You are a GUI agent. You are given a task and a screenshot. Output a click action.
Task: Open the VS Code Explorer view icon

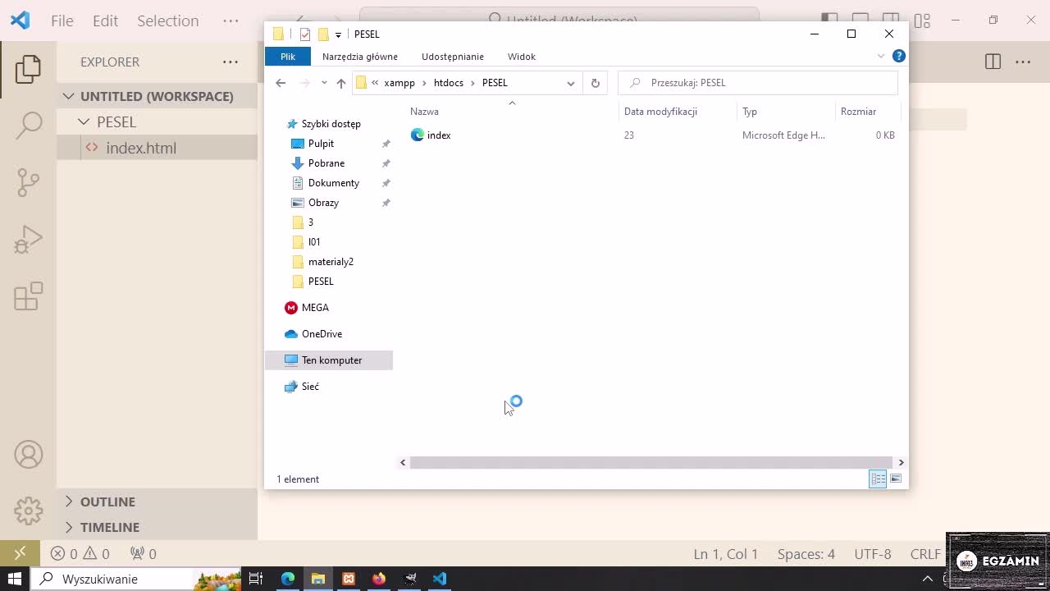pos(28,69)
